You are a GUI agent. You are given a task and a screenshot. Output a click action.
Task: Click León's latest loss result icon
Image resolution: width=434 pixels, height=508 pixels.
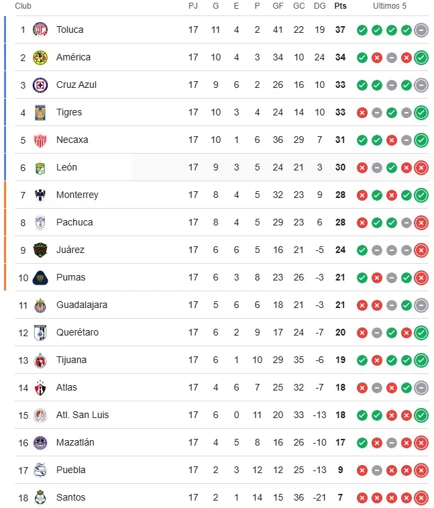point(421,168)
